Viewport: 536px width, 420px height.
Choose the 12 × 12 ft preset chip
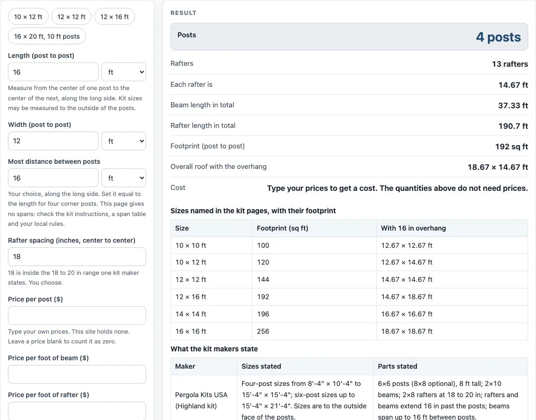[x=71, y=17]
